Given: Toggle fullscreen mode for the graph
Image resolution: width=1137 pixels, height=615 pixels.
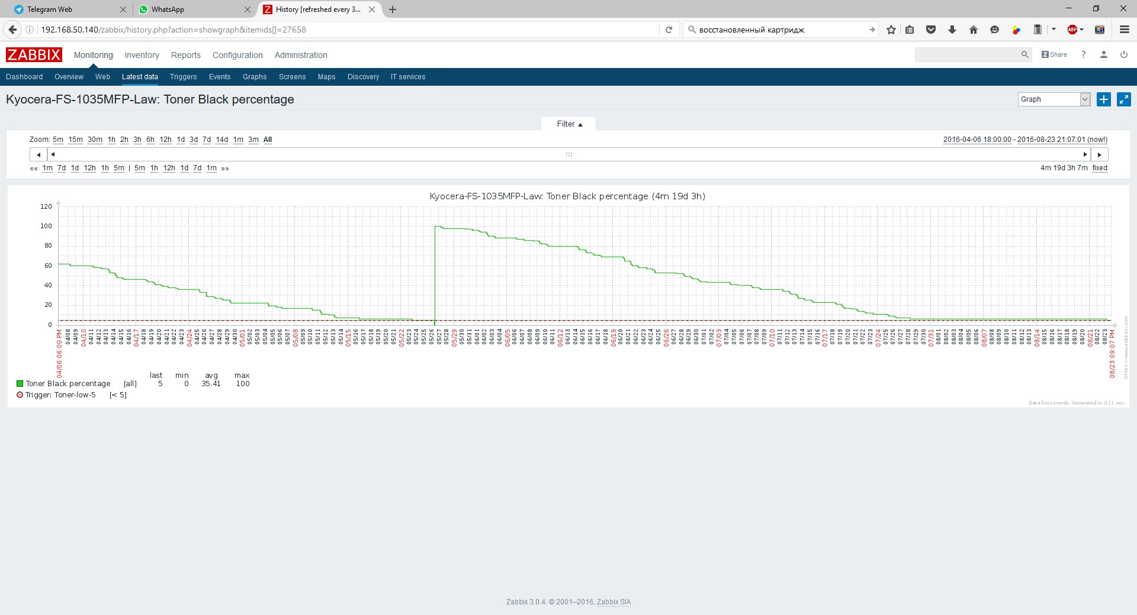Looking at the screenshot, I should tap(1124, 99).
